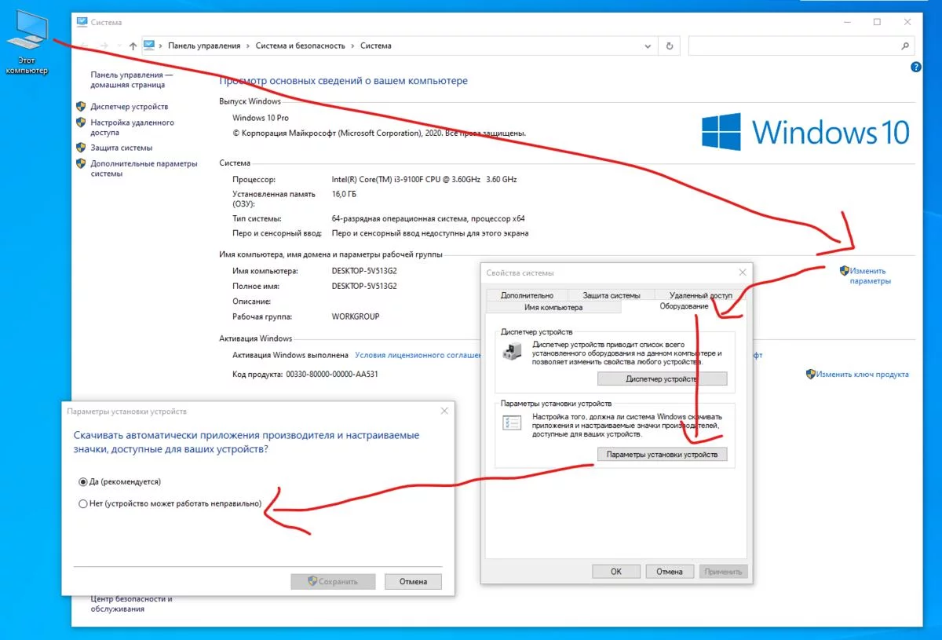Click the search magnifier icon
This screenshot has height=640, width=942.
click(904, 46)
